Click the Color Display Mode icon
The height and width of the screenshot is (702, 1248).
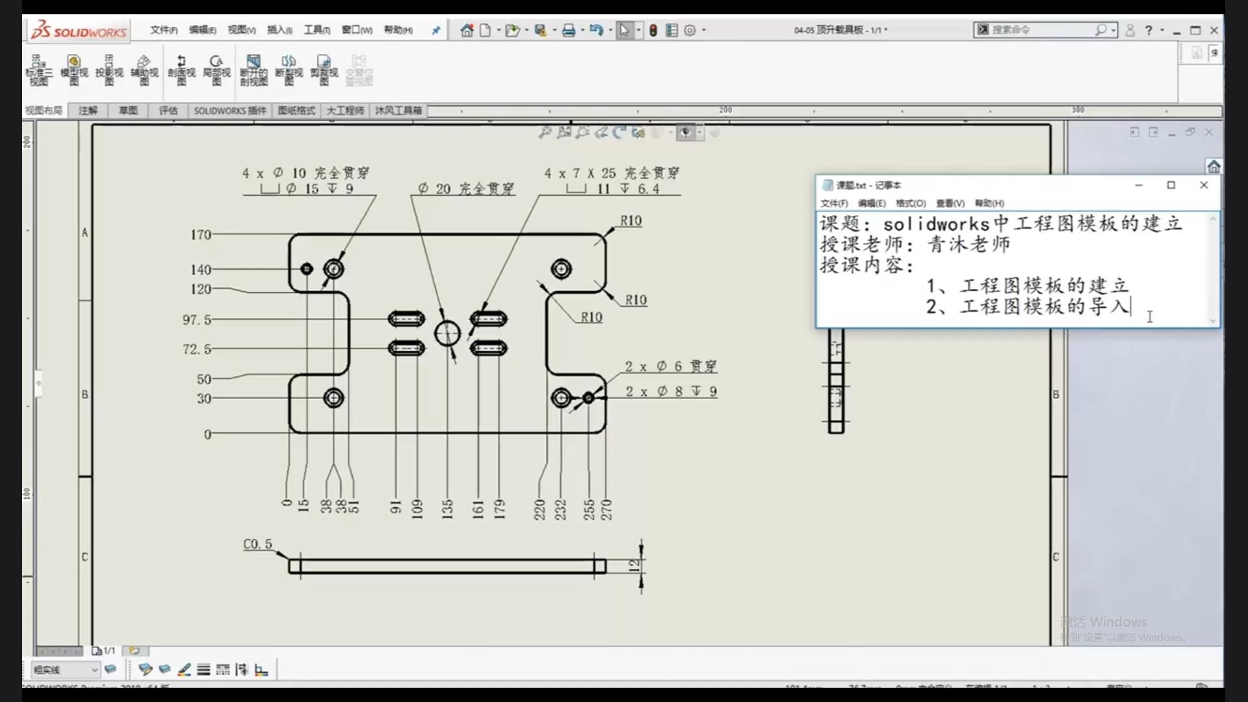(x=261, y=669)
